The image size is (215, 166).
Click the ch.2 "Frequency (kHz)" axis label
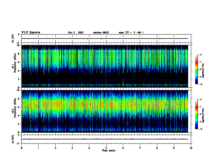click(15, 108)
